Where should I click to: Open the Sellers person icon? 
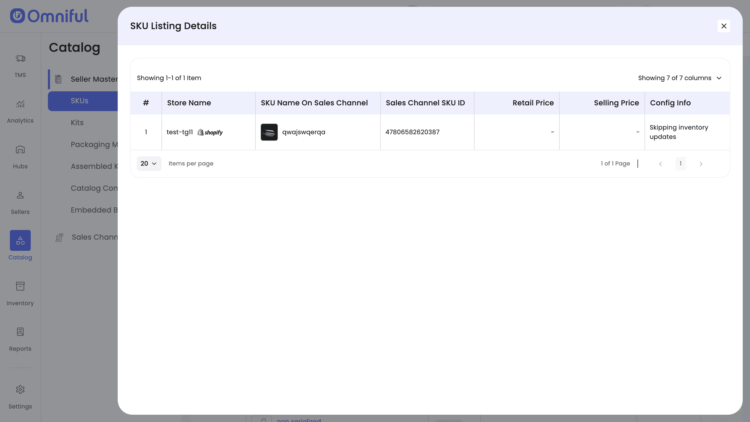tap(20, 195)
